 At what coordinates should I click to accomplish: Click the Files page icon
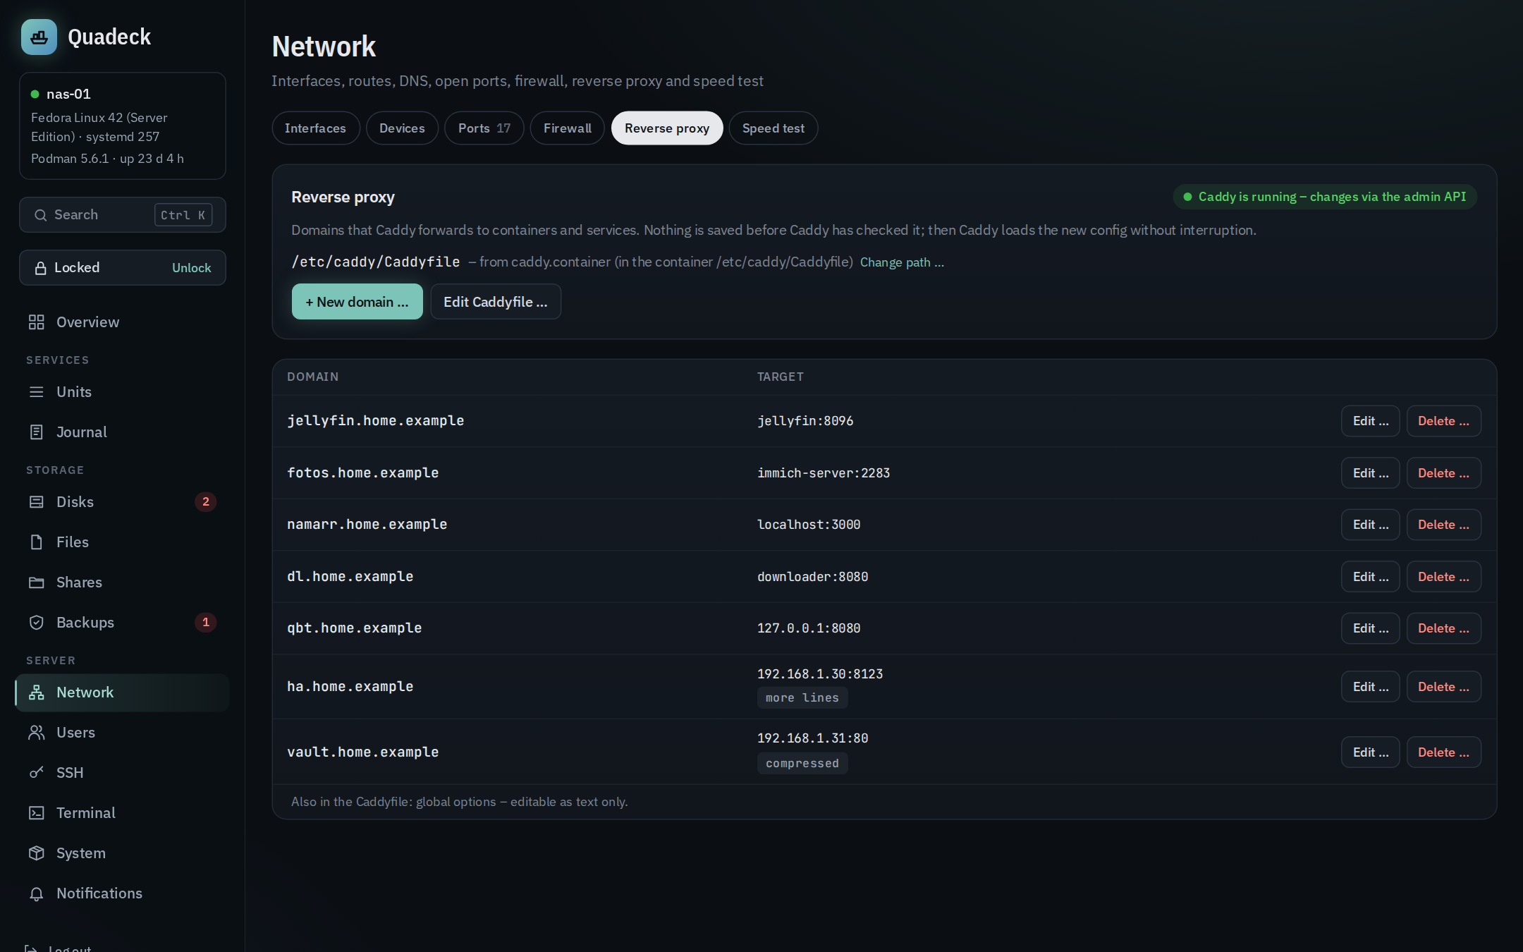pyautogui.click(x=37, y=542)
